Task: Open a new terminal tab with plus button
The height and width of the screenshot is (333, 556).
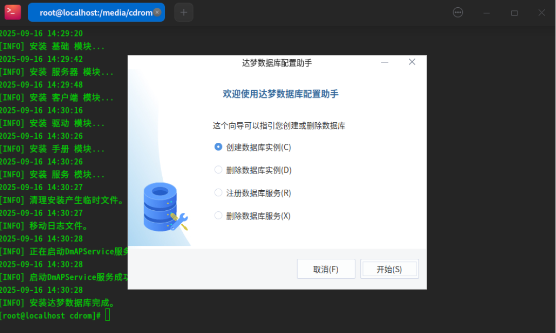Action: (184, 12)
